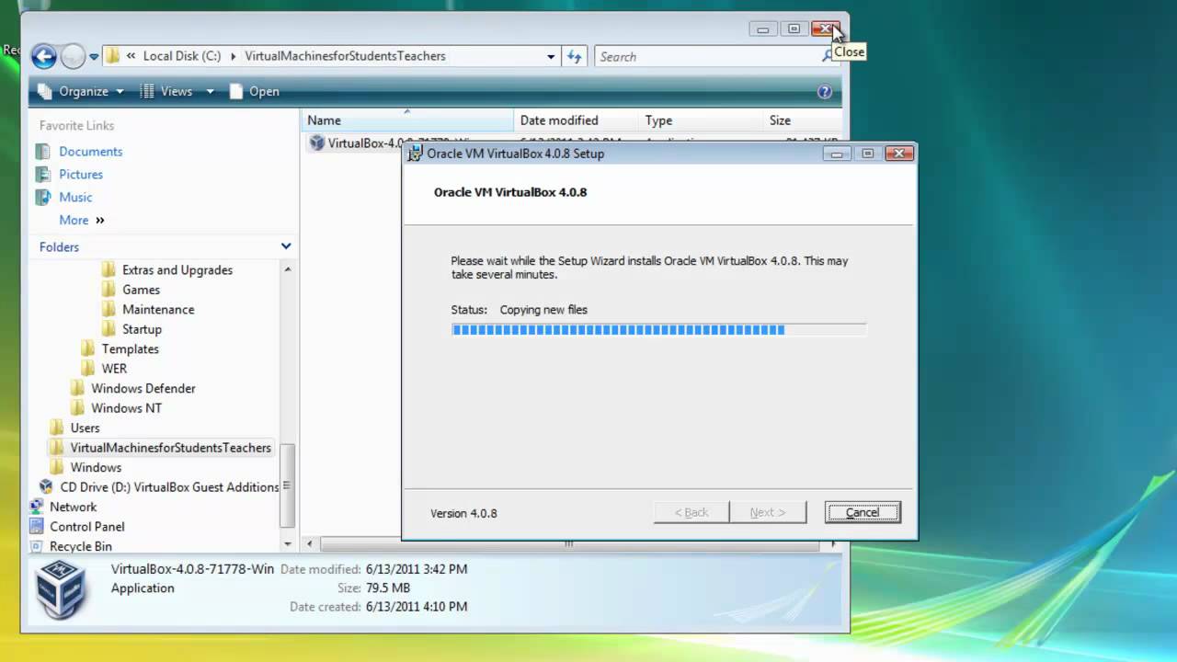Sort files by Type column header
The width and height of the screenshot is (1177, 662).
click(701, 120)
